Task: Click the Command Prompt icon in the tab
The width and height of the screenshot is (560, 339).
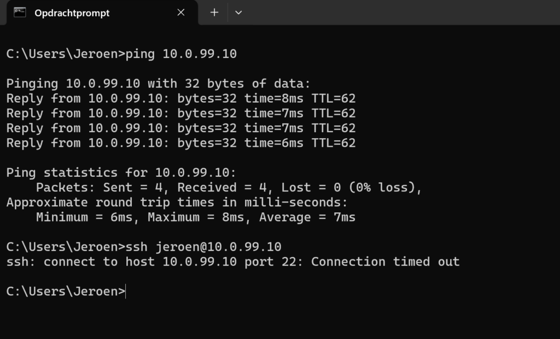Action: point(20,13)
